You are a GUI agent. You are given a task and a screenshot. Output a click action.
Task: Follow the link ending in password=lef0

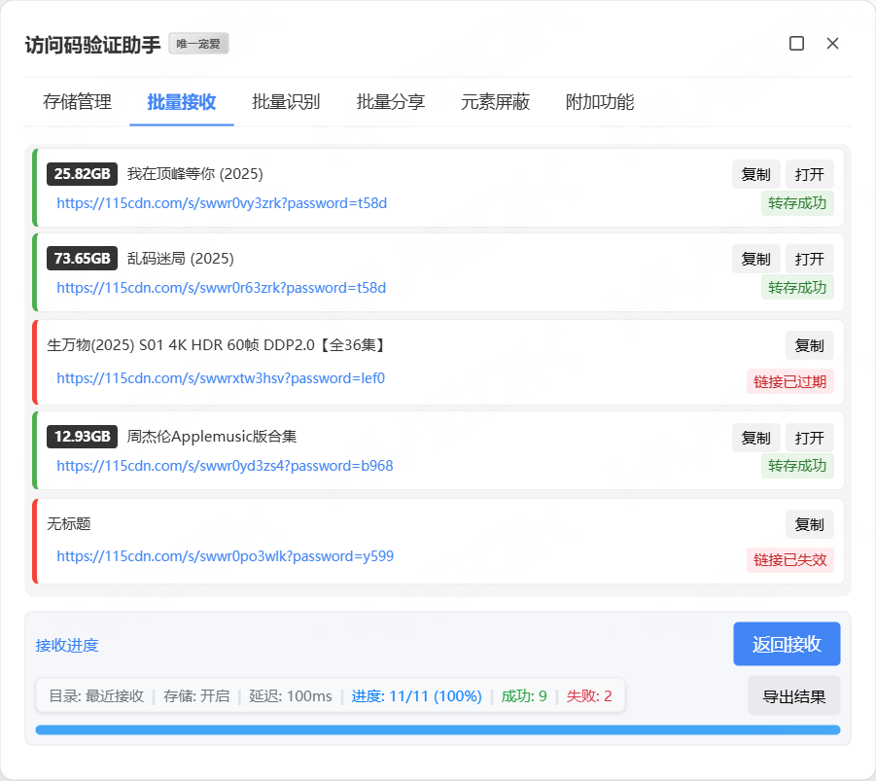(221, 378)
